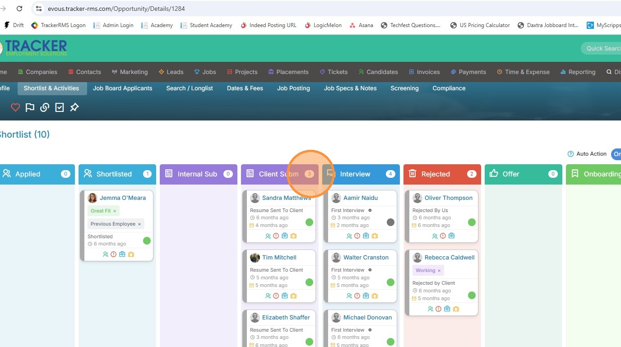Click the green status dot on Sandra Matthews' card
621x347 pixels.
pyautogui.click(x=309, y=222)
